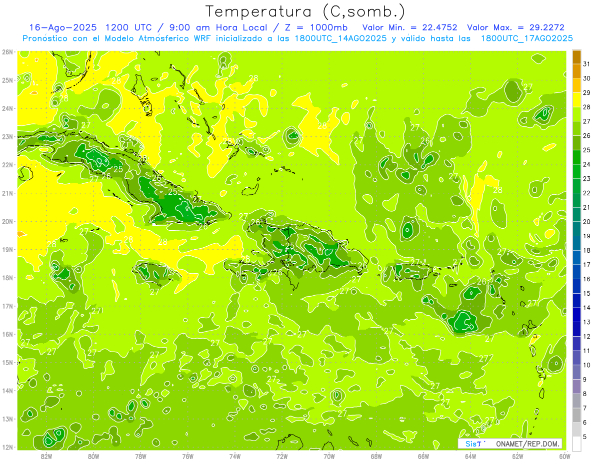The image size is (600, 463).
Task: Click the "82W" longitude axis label
Action: [46, 456]
